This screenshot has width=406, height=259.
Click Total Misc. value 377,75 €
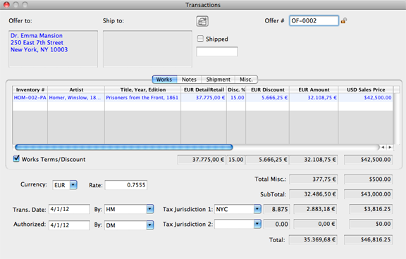(313, 179)
